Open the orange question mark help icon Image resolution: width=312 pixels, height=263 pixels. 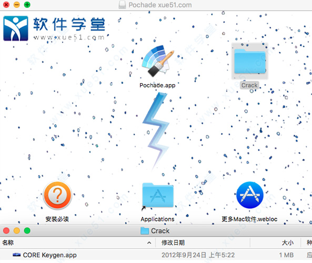point(57,196)
